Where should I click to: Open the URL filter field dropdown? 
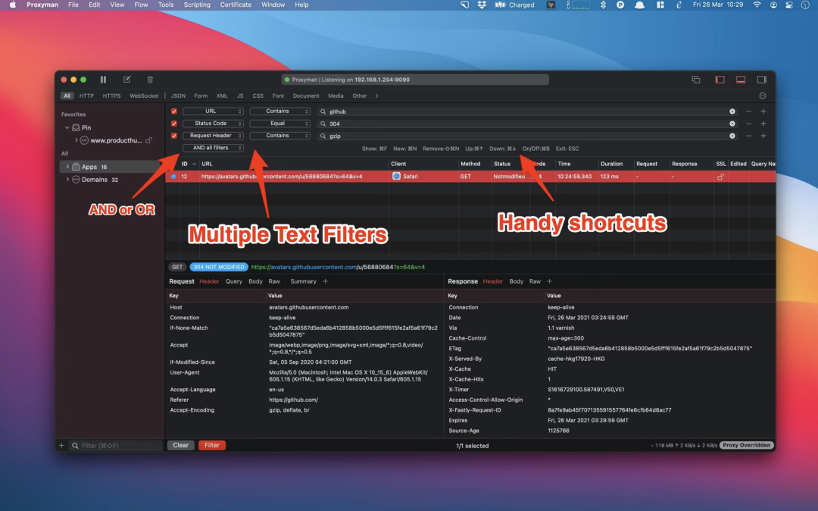tap(213, 111)
